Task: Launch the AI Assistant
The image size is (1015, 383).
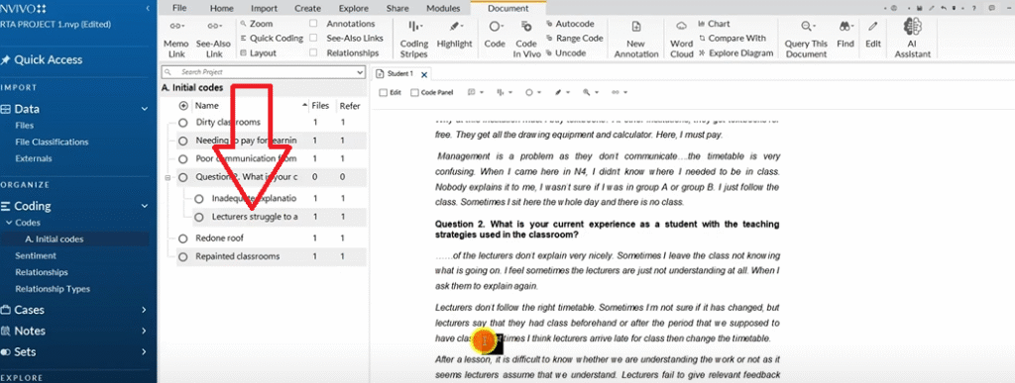Action: point(912,39)
